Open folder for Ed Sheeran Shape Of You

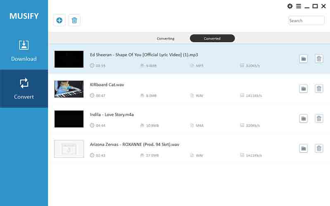pos(303,59)
